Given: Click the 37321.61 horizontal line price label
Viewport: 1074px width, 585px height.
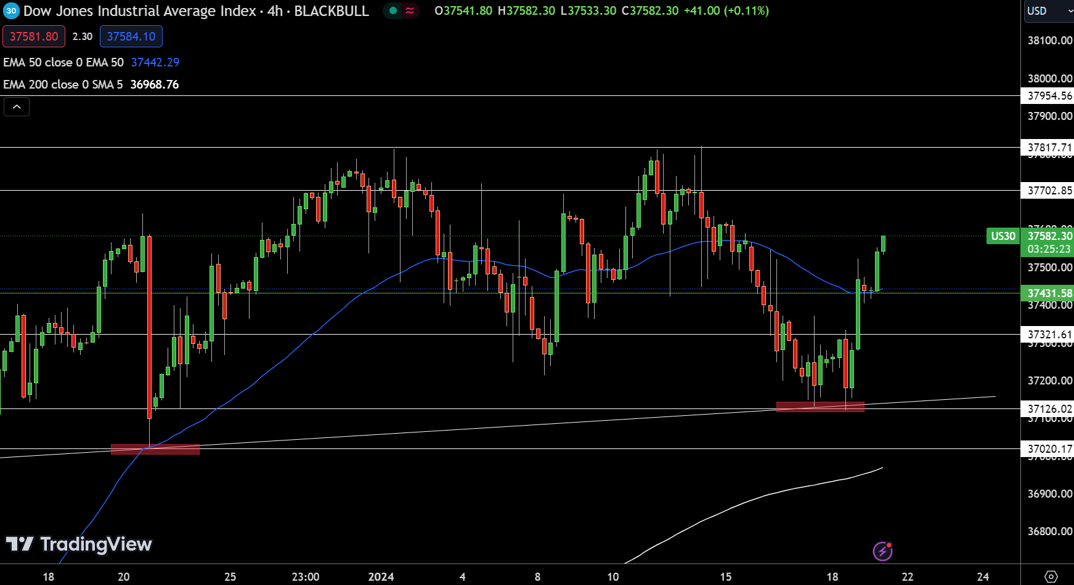Looking at the screenshot, I should click(x=1048, y=335).
